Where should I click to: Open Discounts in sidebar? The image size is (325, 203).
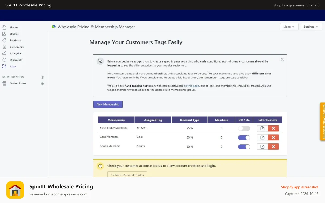click(16, 60)
